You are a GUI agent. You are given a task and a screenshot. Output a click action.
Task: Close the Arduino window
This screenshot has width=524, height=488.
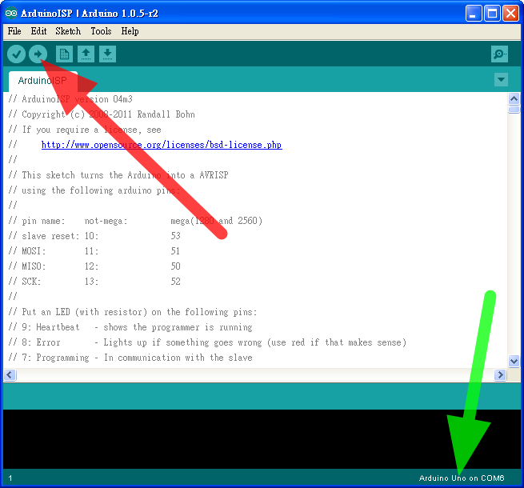[x=510, y=14]
